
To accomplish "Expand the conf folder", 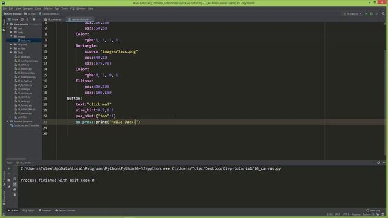I will [x=11, y=28].
